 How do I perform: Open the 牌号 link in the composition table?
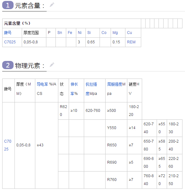(x=8, y=33)
